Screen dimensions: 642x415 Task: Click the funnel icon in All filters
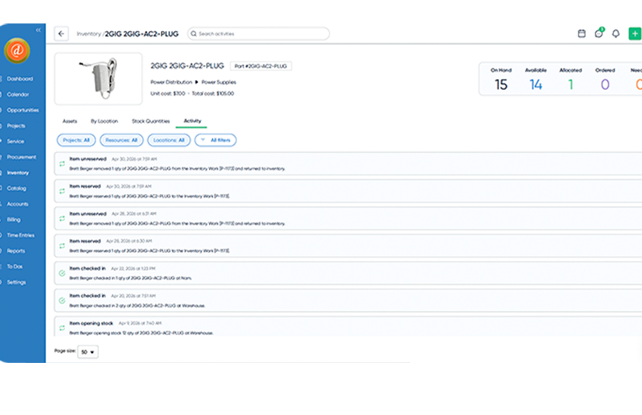point(202,140)
